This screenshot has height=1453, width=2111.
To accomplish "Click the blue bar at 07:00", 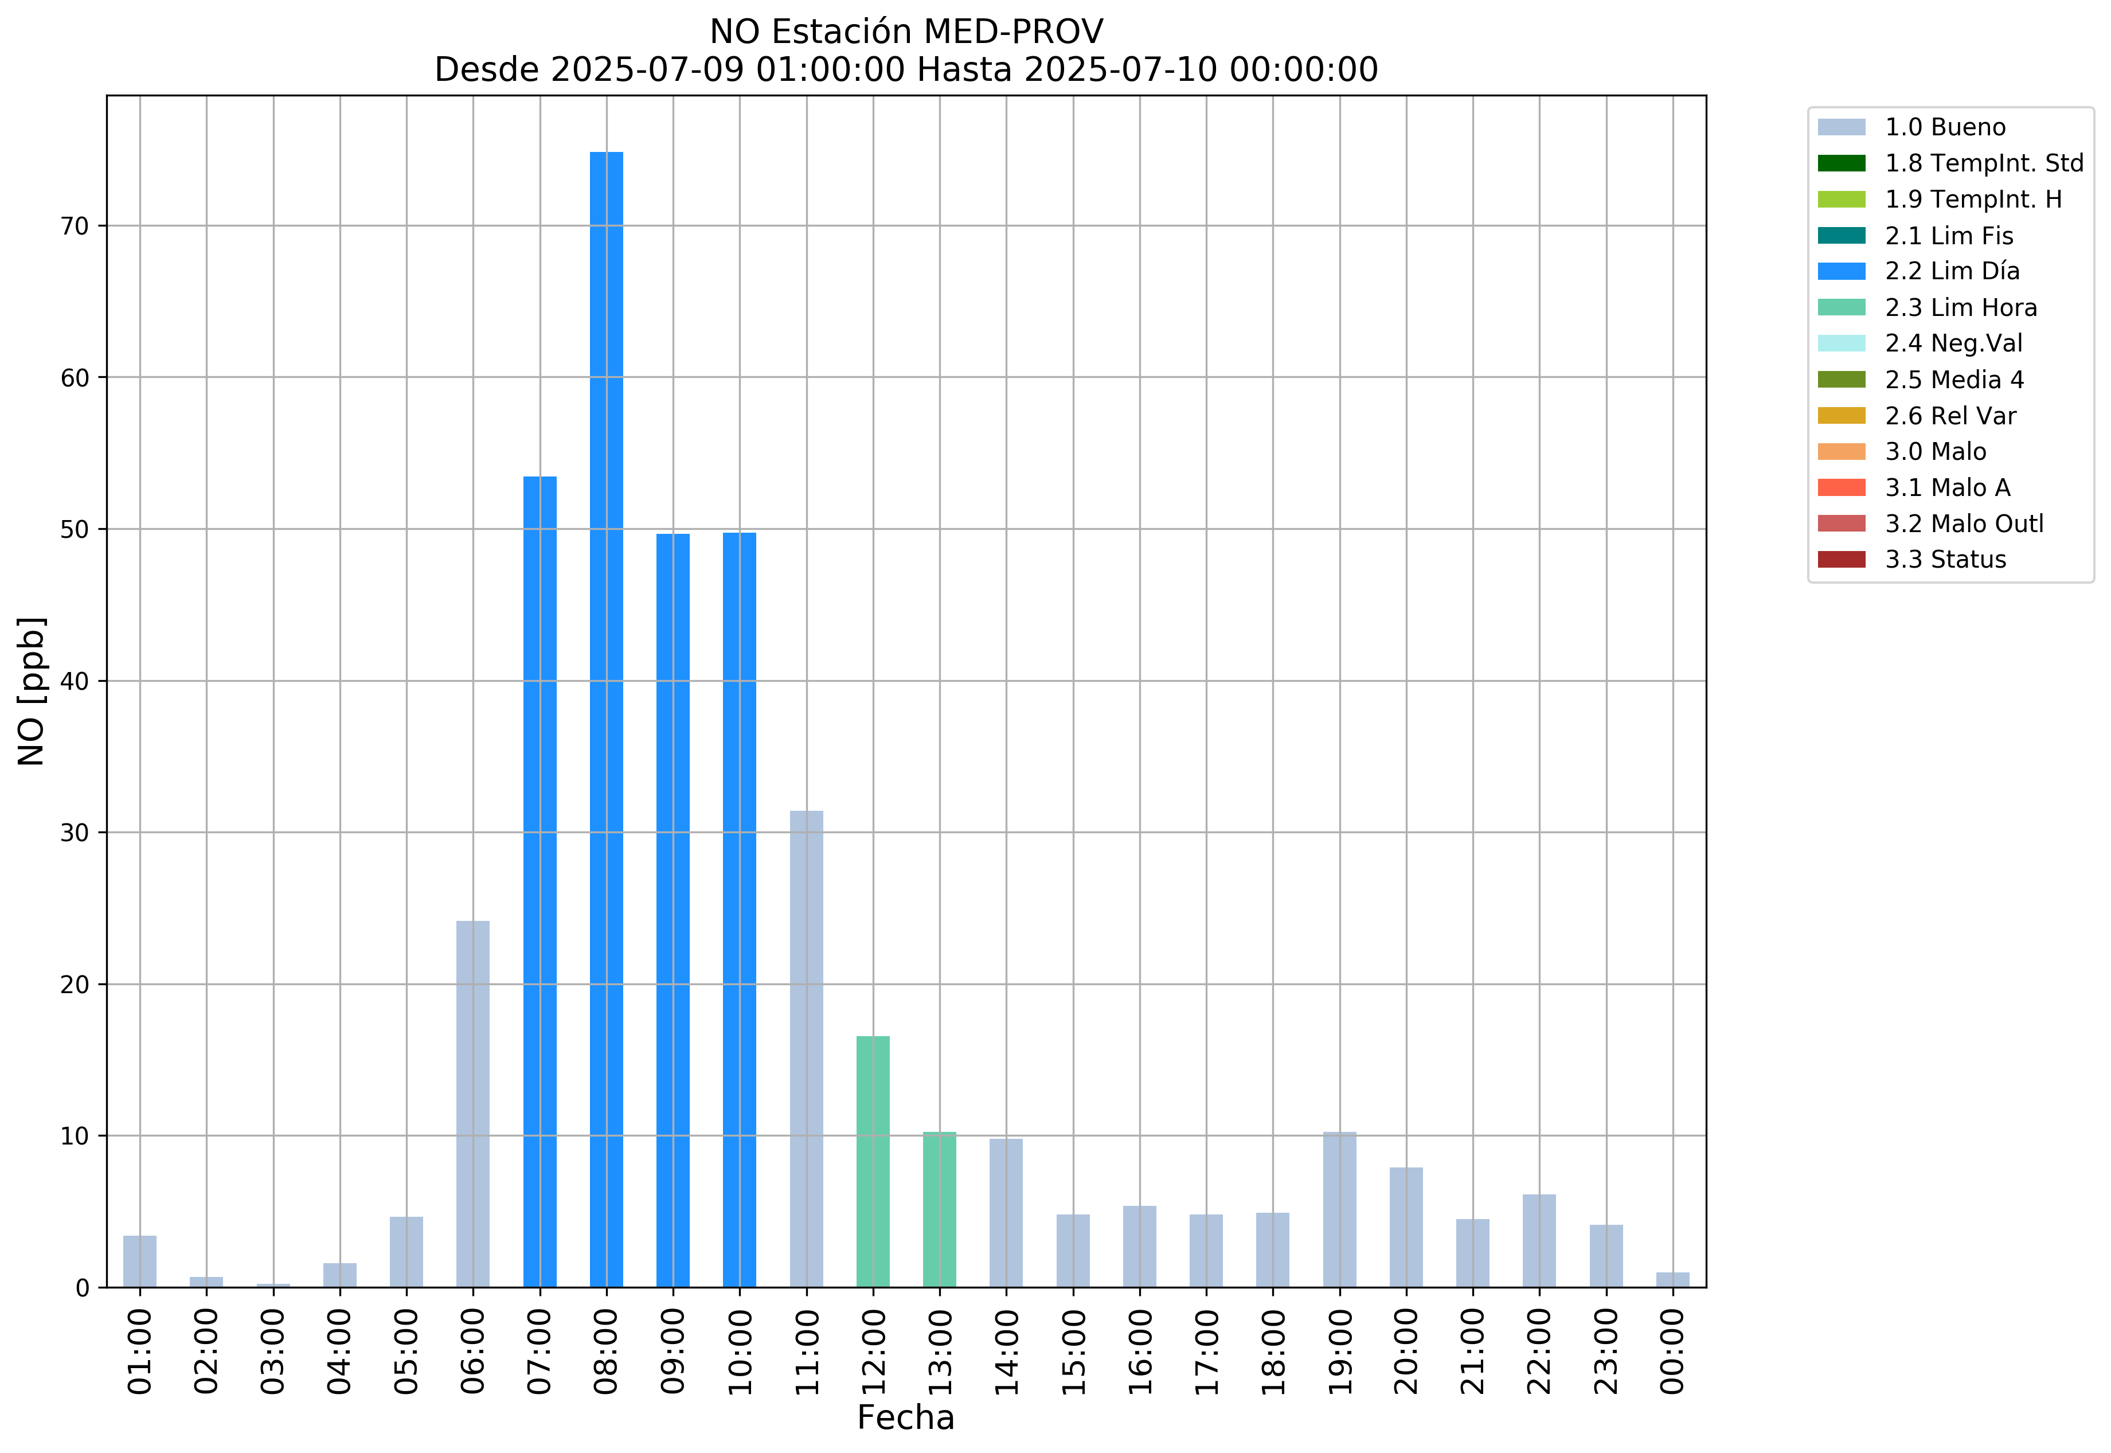I will pos(540,881).
